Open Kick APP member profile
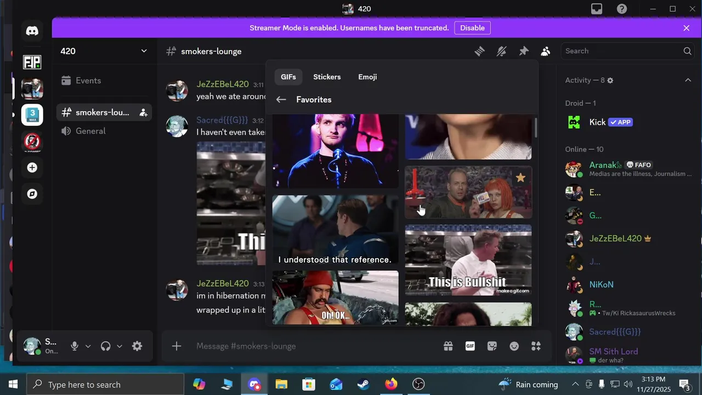The width and height of the screenshot is (702, 395). pyautogui.click(x=628, y=122)
